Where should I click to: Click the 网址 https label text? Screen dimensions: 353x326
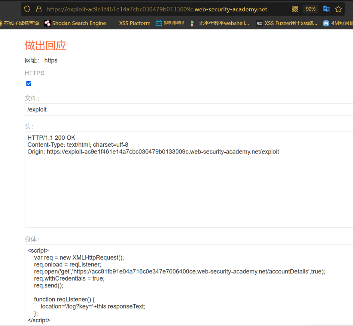click(41, 60)
